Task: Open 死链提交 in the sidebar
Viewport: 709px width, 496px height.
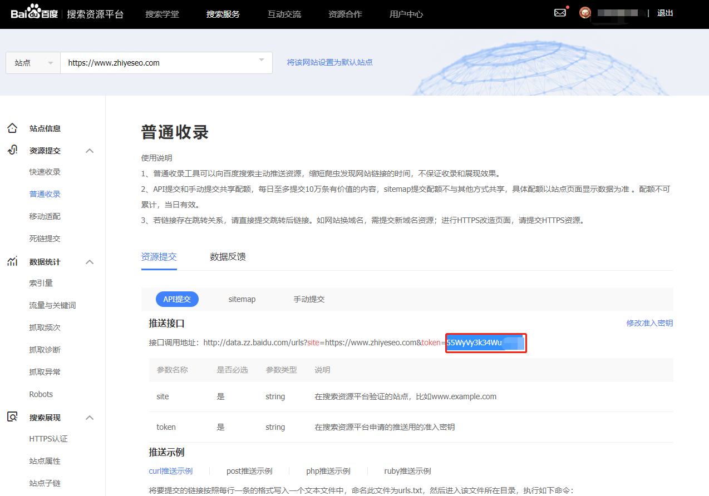Action: click(x=45, y=239)
